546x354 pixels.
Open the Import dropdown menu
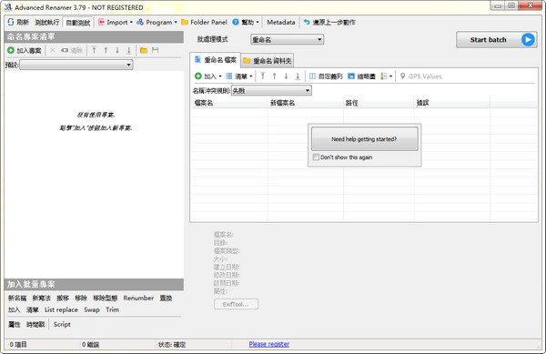[x=116, y=22]
